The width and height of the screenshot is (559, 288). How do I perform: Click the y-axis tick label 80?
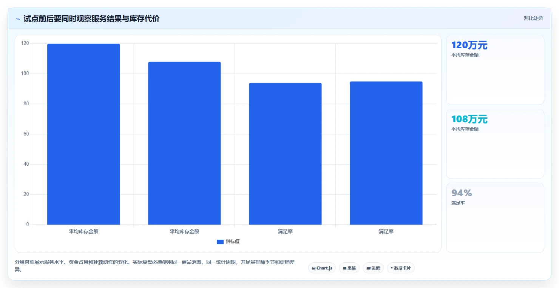coord(26,104)
